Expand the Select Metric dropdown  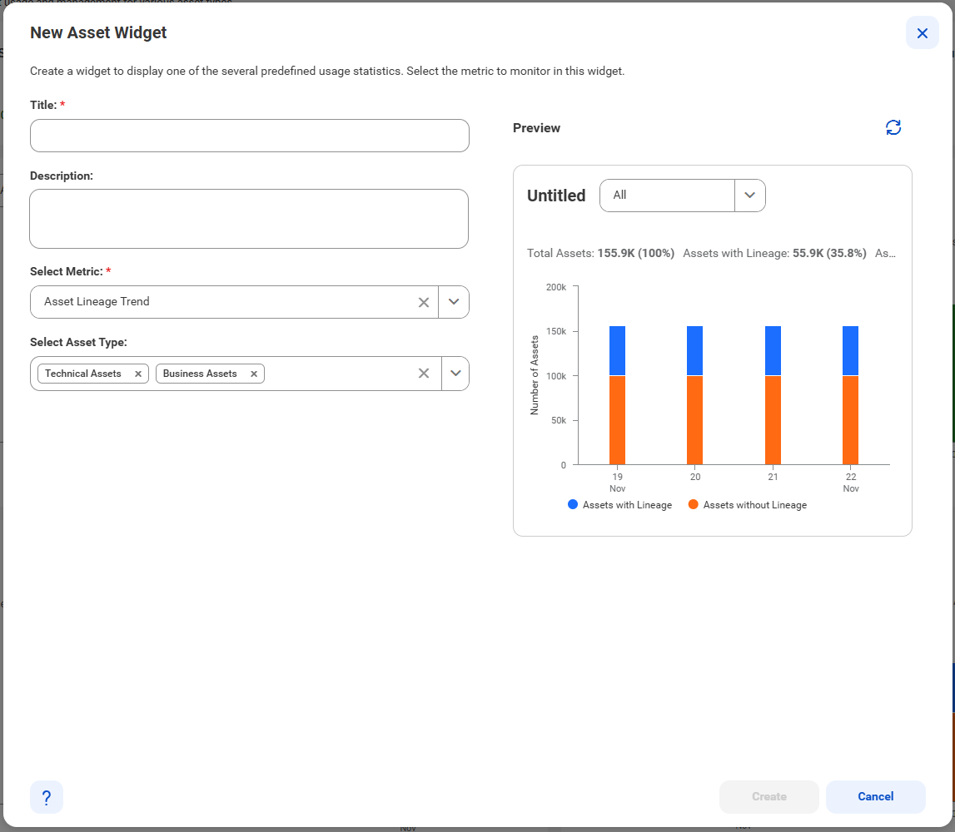pyautogui.click(x=454, y=302)
